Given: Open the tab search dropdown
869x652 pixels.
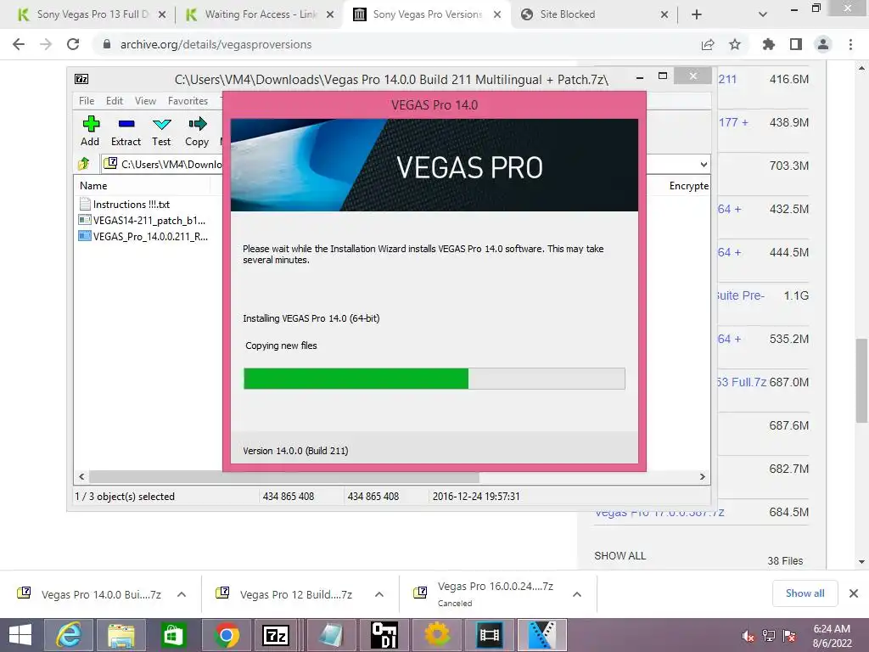Looking at the screenshot, I should (x=763, y=15).
